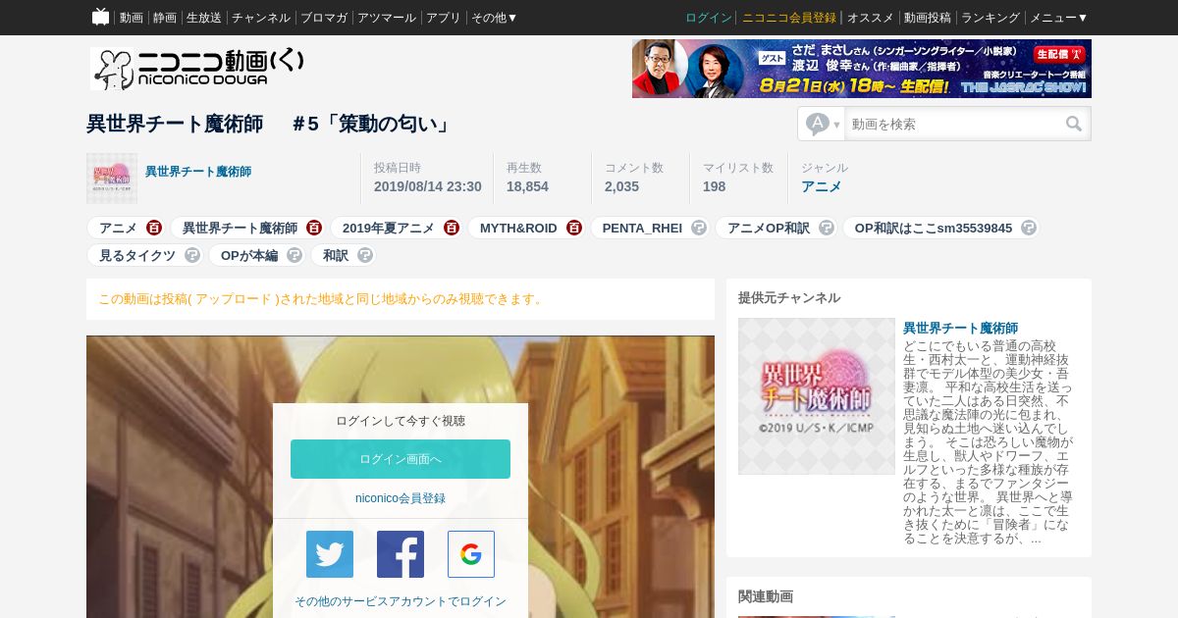The width and height of the screenshot is (1178, 618).
Task: Open the small channel thumbnail under the title
Action: coord(112,179)
